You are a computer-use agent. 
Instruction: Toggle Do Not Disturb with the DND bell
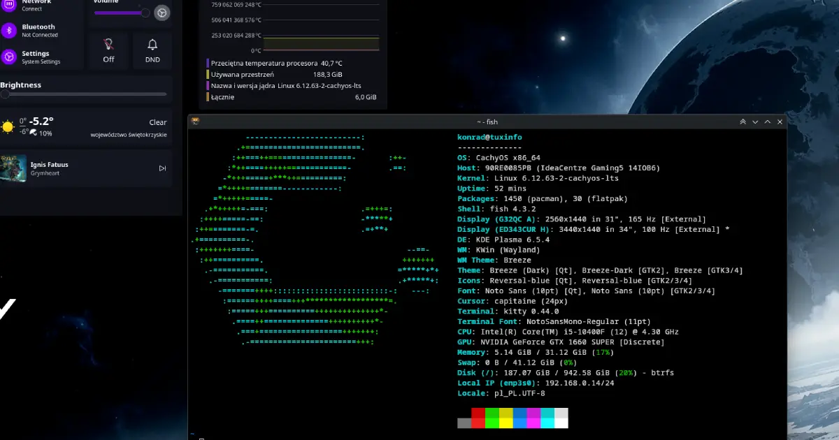point(152,50)
